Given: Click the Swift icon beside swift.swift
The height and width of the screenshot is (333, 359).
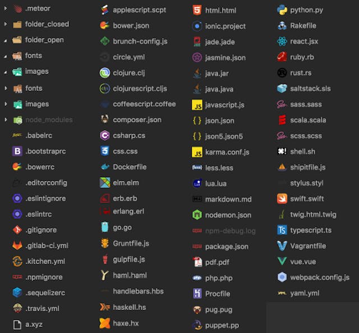Looking at the screenshot, I should click(x=282, y=198).
